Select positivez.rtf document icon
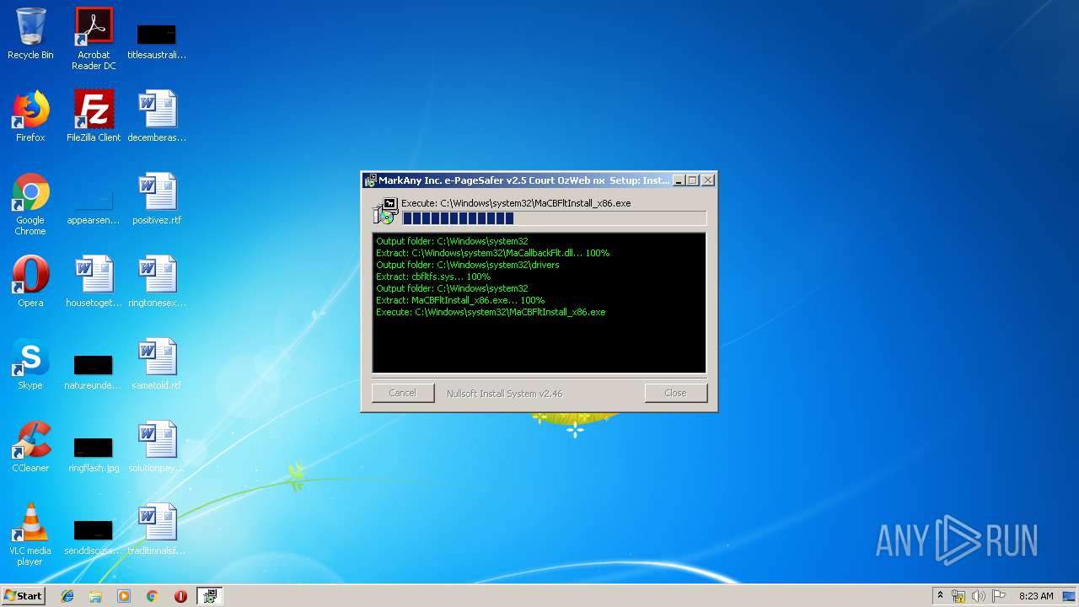Image resolution: width=1079 pixels, height=607 pixels. (157, 199)
